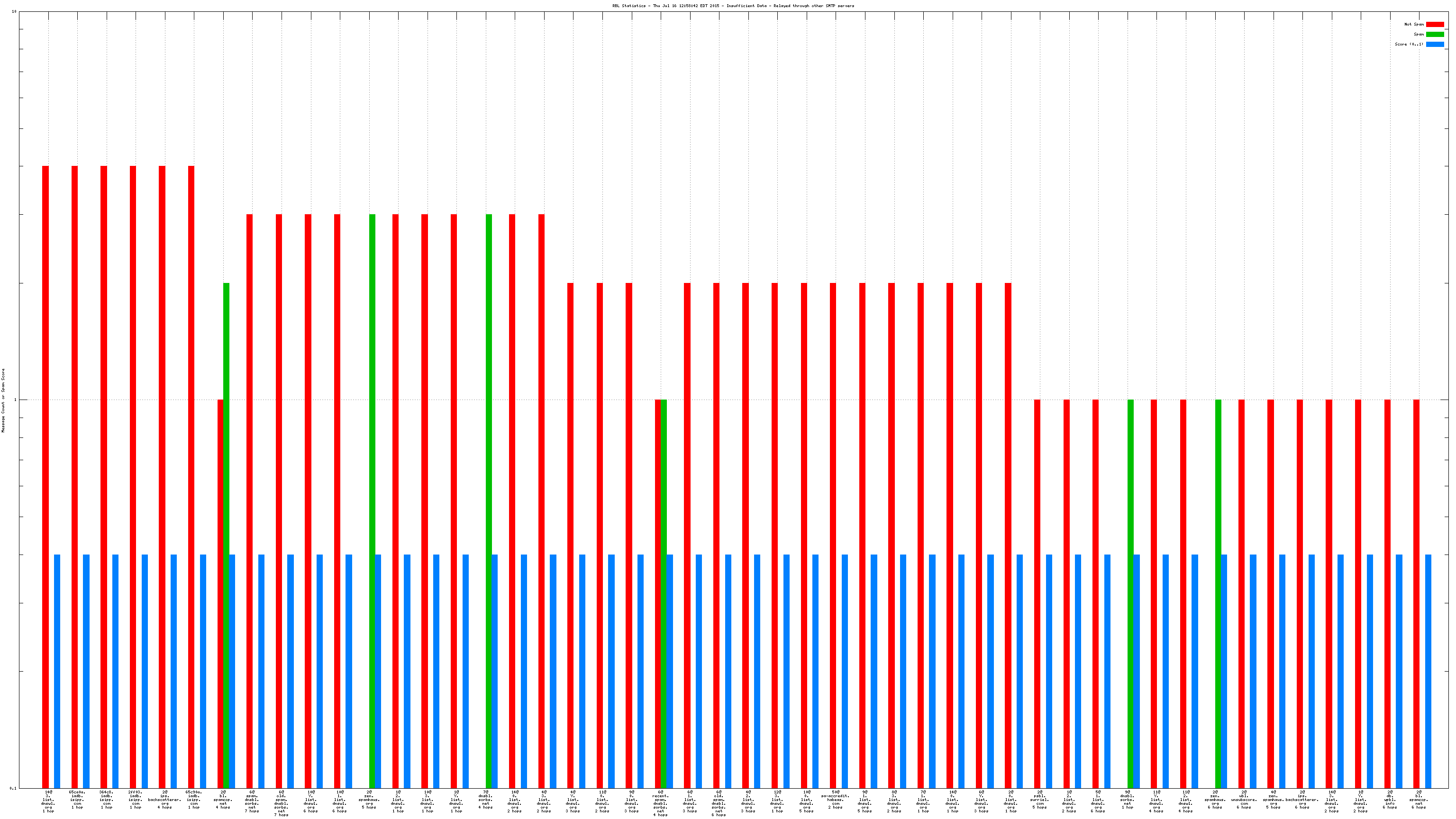1456x819 pixels.
Task: Click the x-axis label sa-accredit.habeas.com
Action: 835,799
